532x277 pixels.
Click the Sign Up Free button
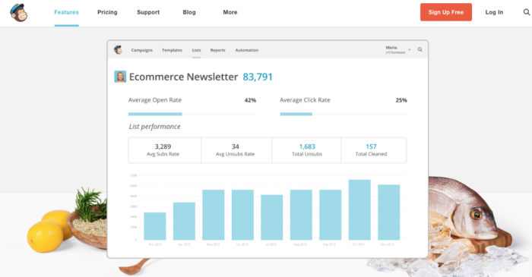(446, 12)
